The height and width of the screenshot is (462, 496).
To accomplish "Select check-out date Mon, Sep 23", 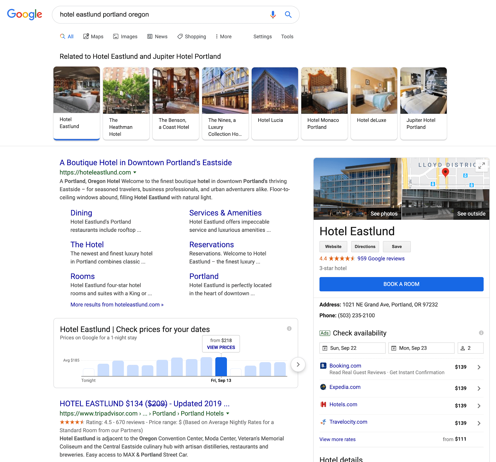I will (421, 348).
